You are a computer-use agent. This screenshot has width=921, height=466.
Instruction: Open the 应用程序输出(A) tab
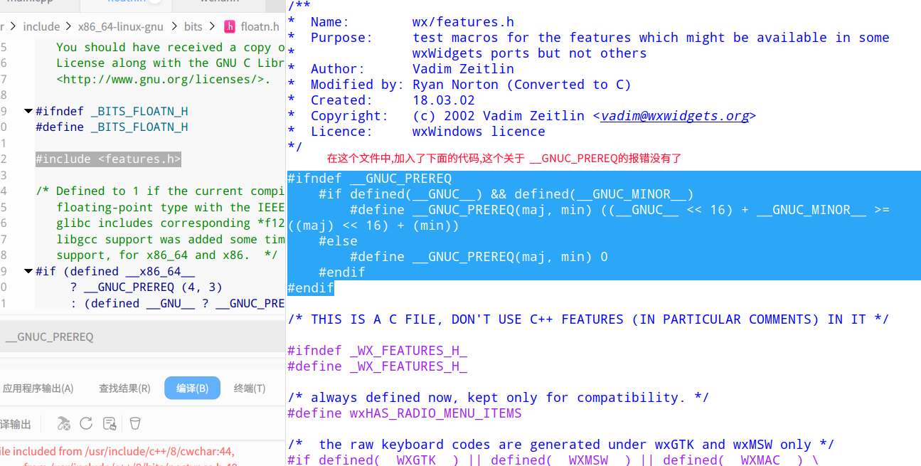click(x=38, y=388)
